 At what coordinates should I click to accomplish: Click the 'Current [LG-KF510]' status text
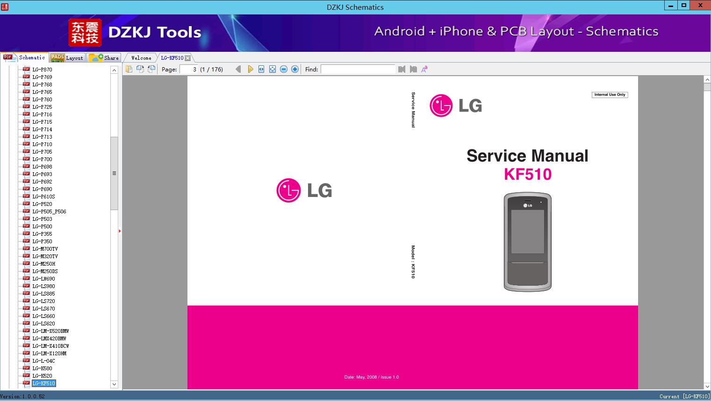pyautogui.click(x=684, y=396)
